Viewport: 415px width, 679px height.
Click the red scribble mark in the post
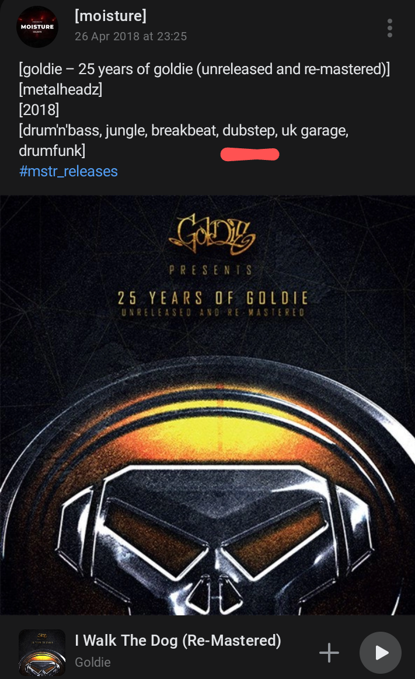coord(250,154)
